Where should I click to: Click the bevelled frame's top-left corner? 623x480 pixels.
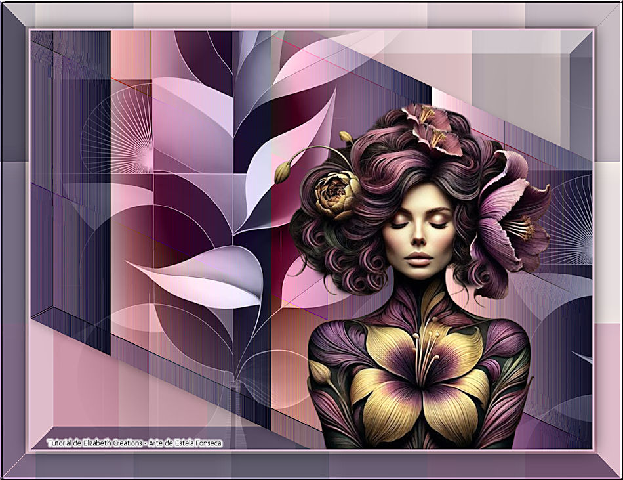(x=14, y=14)
